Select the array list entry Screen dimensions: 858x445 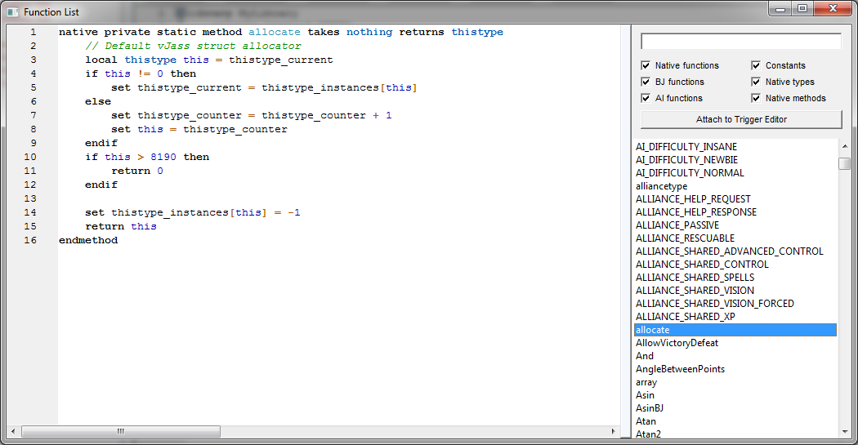click(x=735, y=382)
